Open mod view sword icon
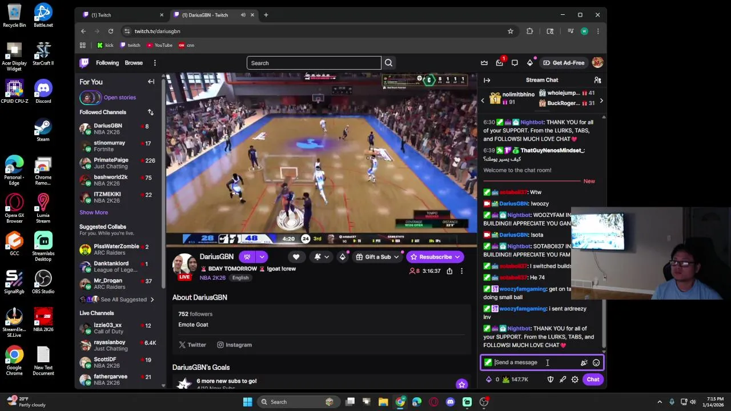731x411 pixels. tap(563, 380)
